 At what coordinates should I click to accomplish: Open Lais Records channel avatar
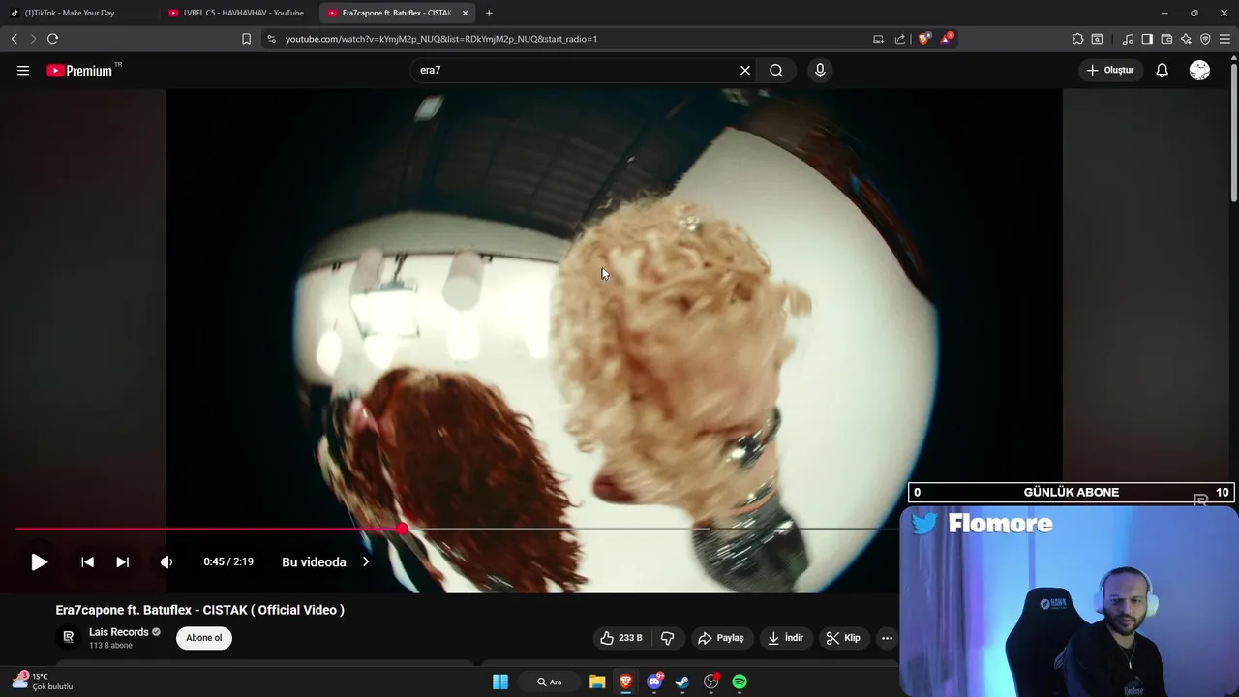tap(69, 637)
